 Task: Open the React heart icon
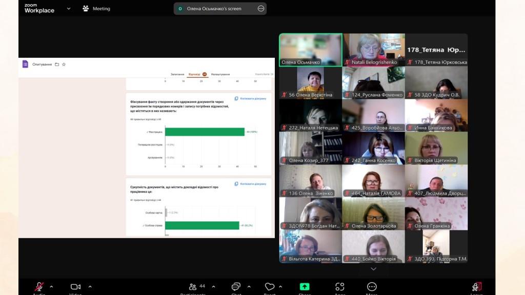coord(270,287)
